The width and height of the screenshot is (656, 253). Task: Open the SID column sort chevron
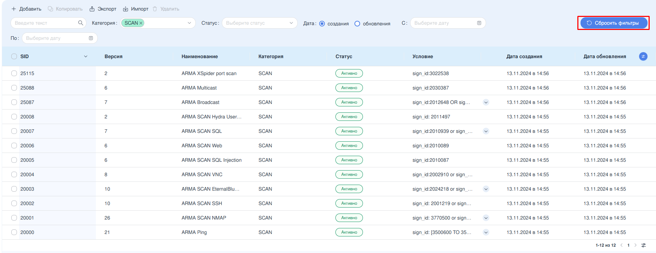click(85, 56)
